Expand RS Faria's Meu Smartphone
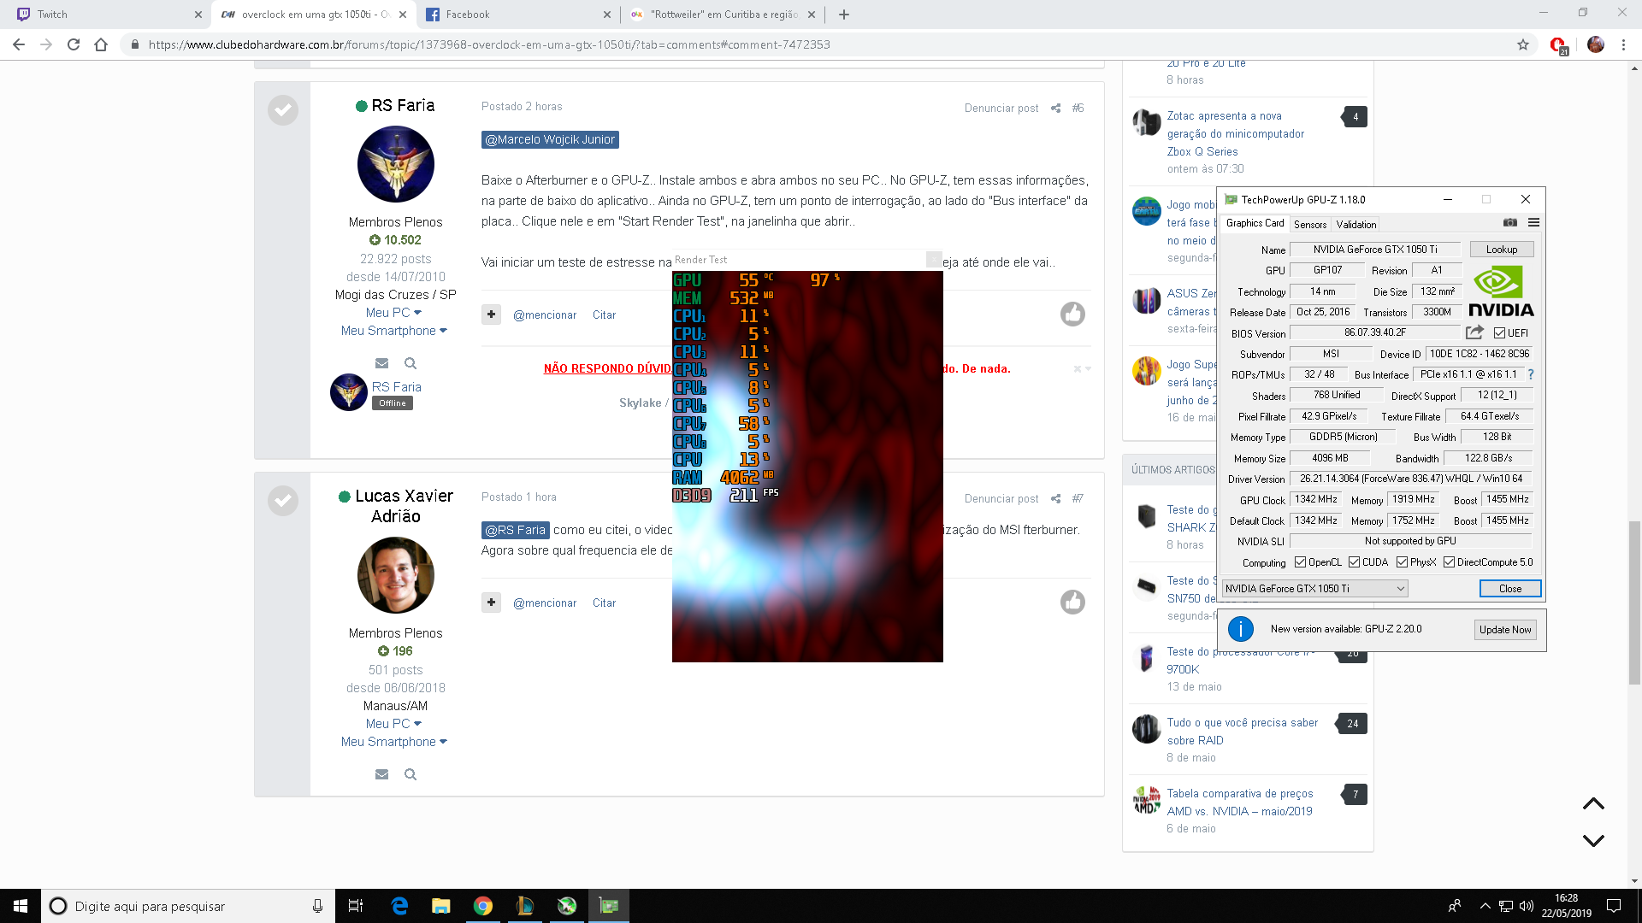This screenshot has width=1642, height=923. tap(393, 331)
